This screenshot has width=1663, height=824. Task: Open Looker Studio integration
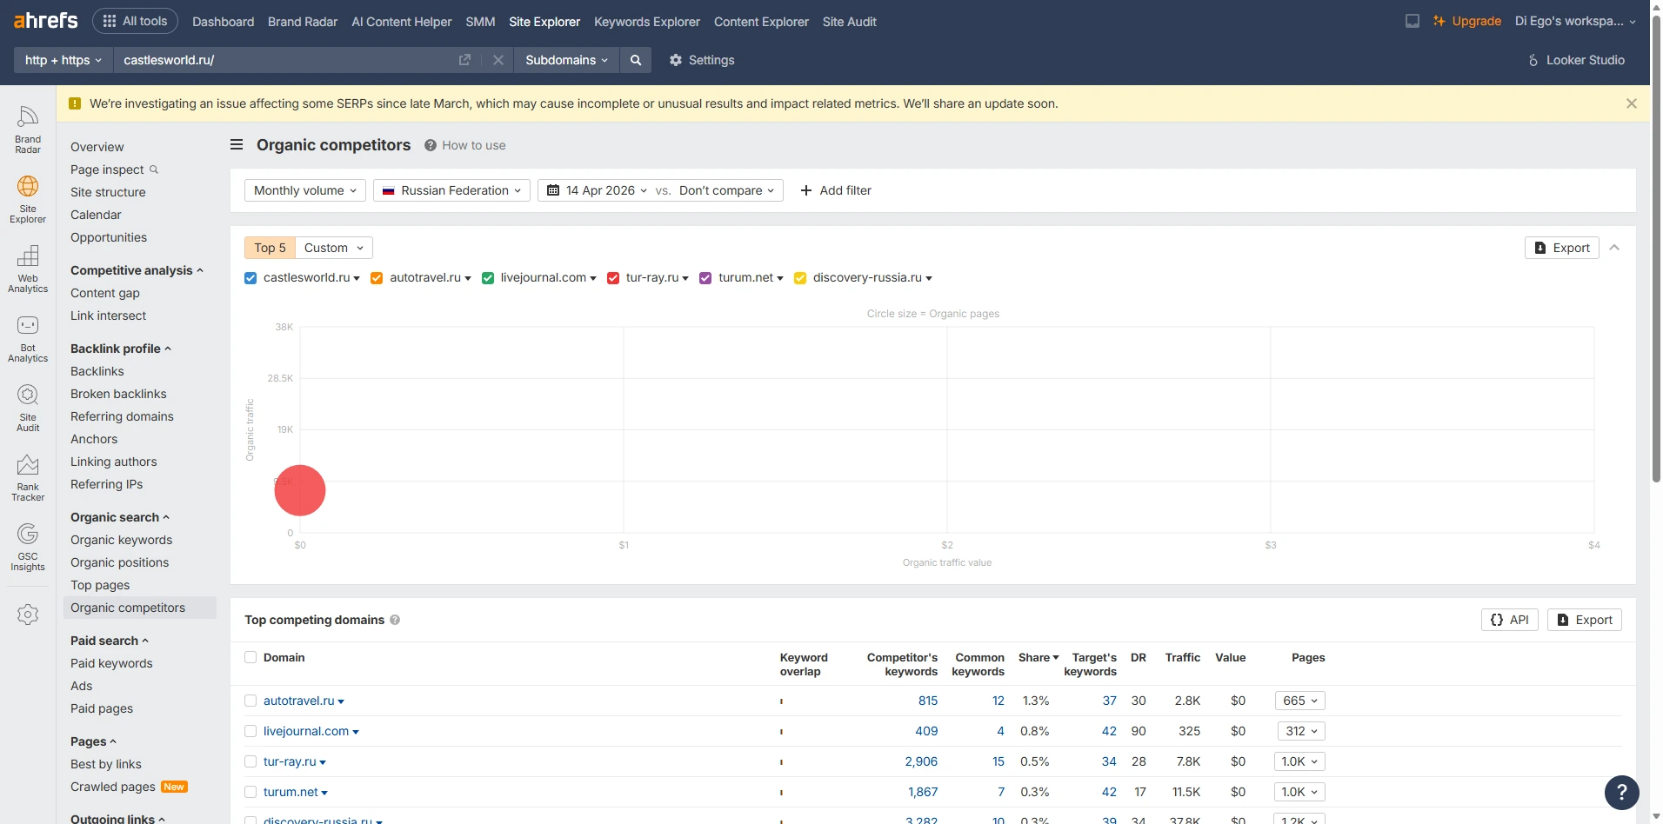click(1576, 60)
